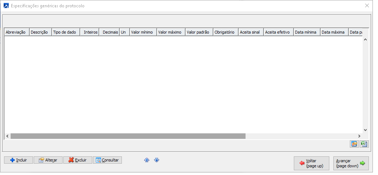The image size is (378, 175).
Task: Click the Data mínima column header
Action: pos(307,32)
